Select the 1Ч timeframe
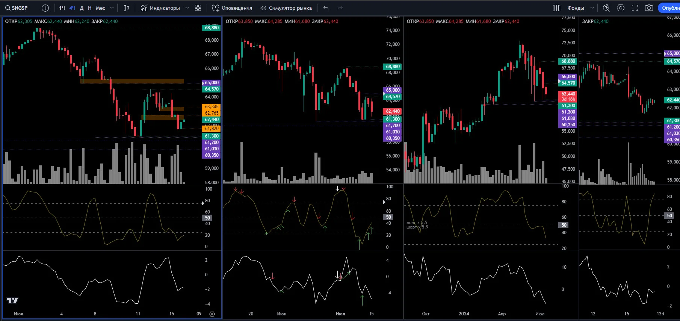Viewport: 680px width, 321px height. click(62, 8)
